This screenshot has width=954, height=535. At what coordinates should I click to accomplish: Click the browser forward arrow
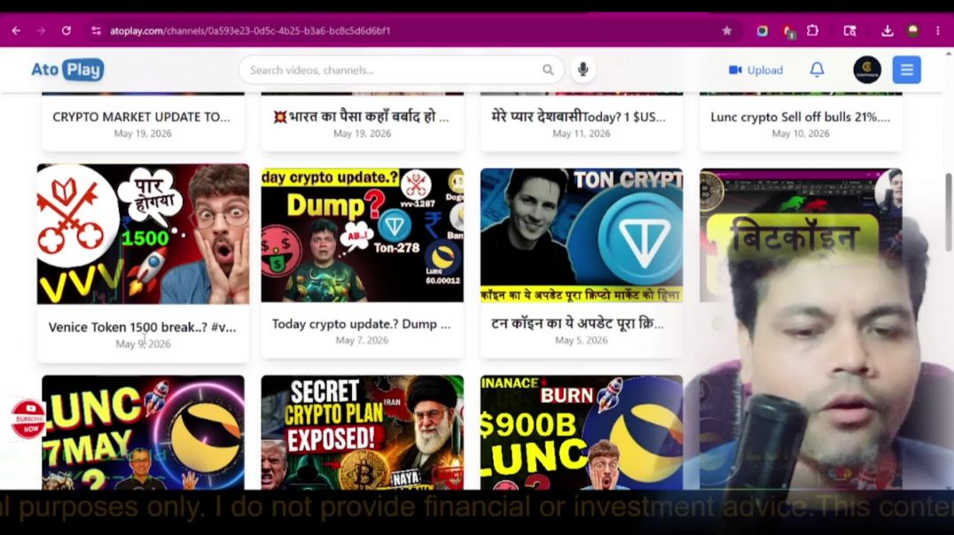[x=41, y=30]
